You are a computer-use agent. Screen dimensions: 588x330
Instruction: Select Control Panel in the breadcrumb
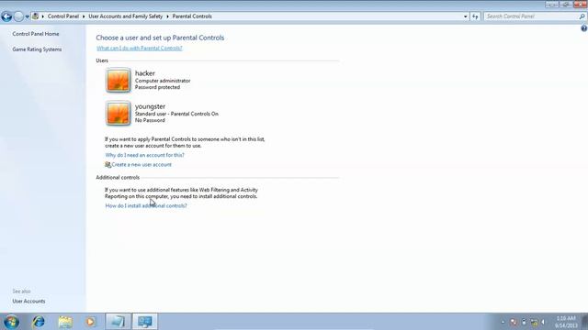(x=63, y=16)
